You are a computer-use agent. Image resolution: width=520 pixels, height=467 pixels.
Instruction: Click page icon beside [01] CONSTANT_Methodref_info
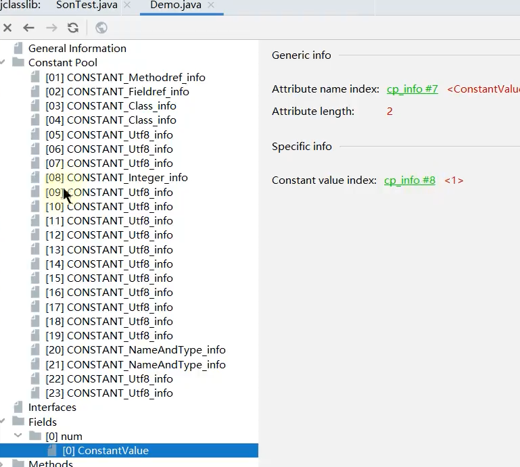(x=35, y=77)
